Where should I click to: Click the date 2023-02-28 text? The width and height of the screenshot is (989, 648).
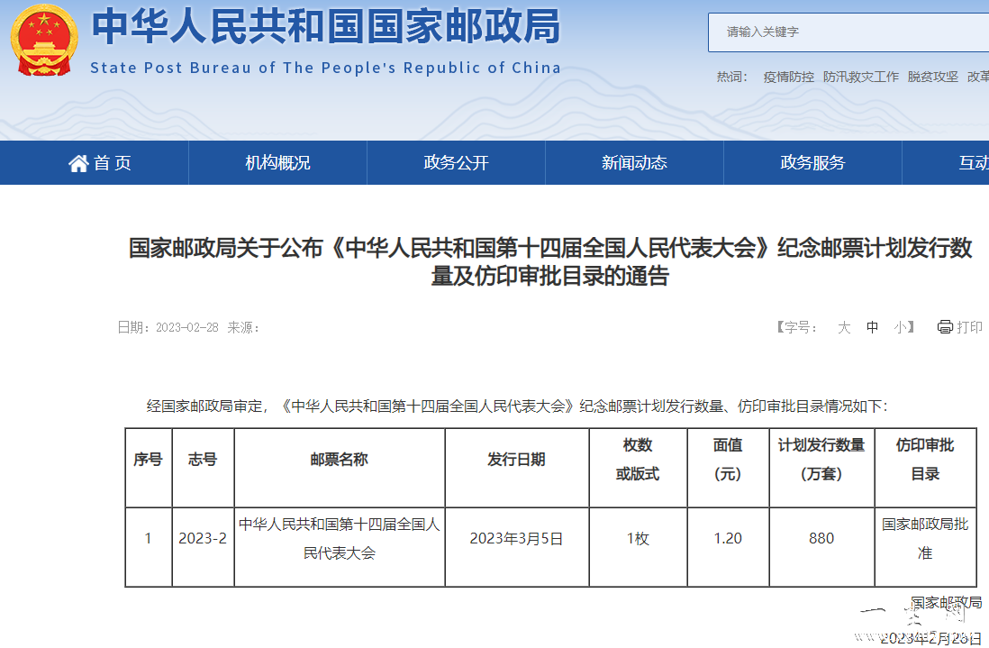186,327
